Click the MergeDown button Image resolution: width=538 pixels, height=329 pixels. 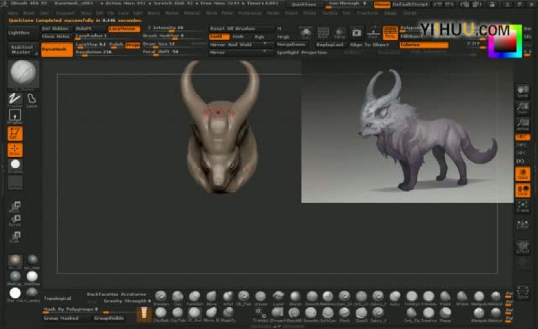pos(292,44)
